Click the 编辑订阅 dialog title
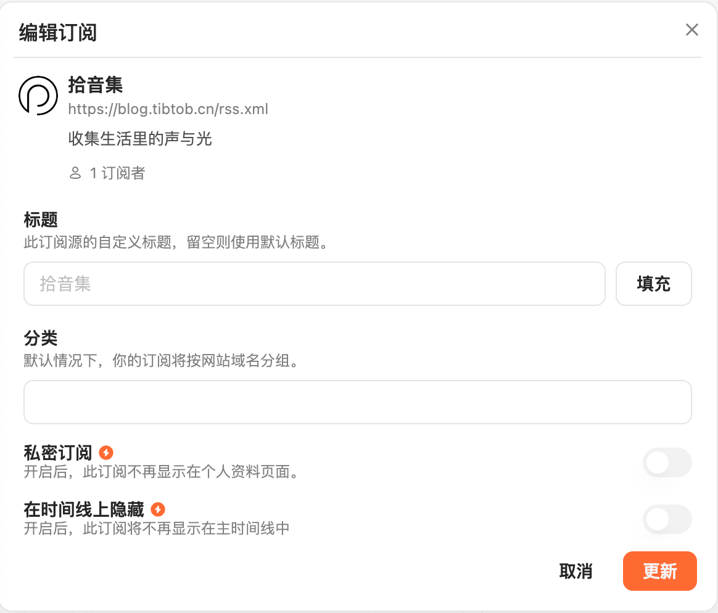Screen dimensions: 718x613 coord(58,32)
